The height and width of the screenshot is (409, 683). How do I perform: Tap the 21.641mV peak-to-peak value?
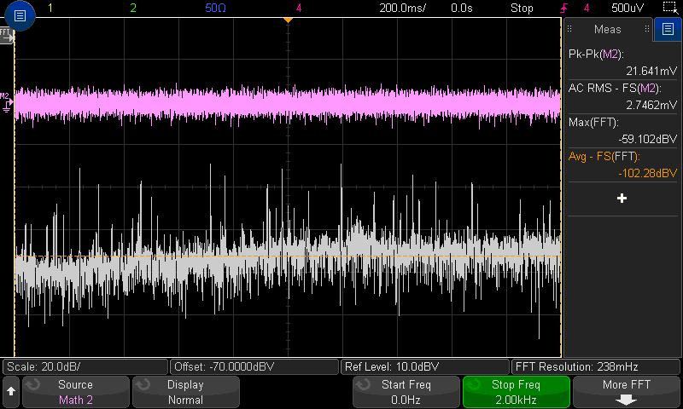click(x=651, y=71)
